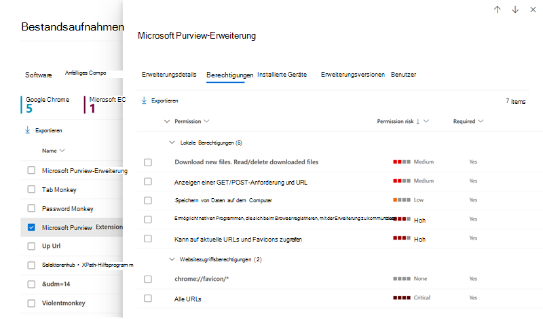Check the Microsoft Purview-Erweiterung list checkbox
This screenshot has width=543, height=319.
pyautogui.click(x=31, y=170)
